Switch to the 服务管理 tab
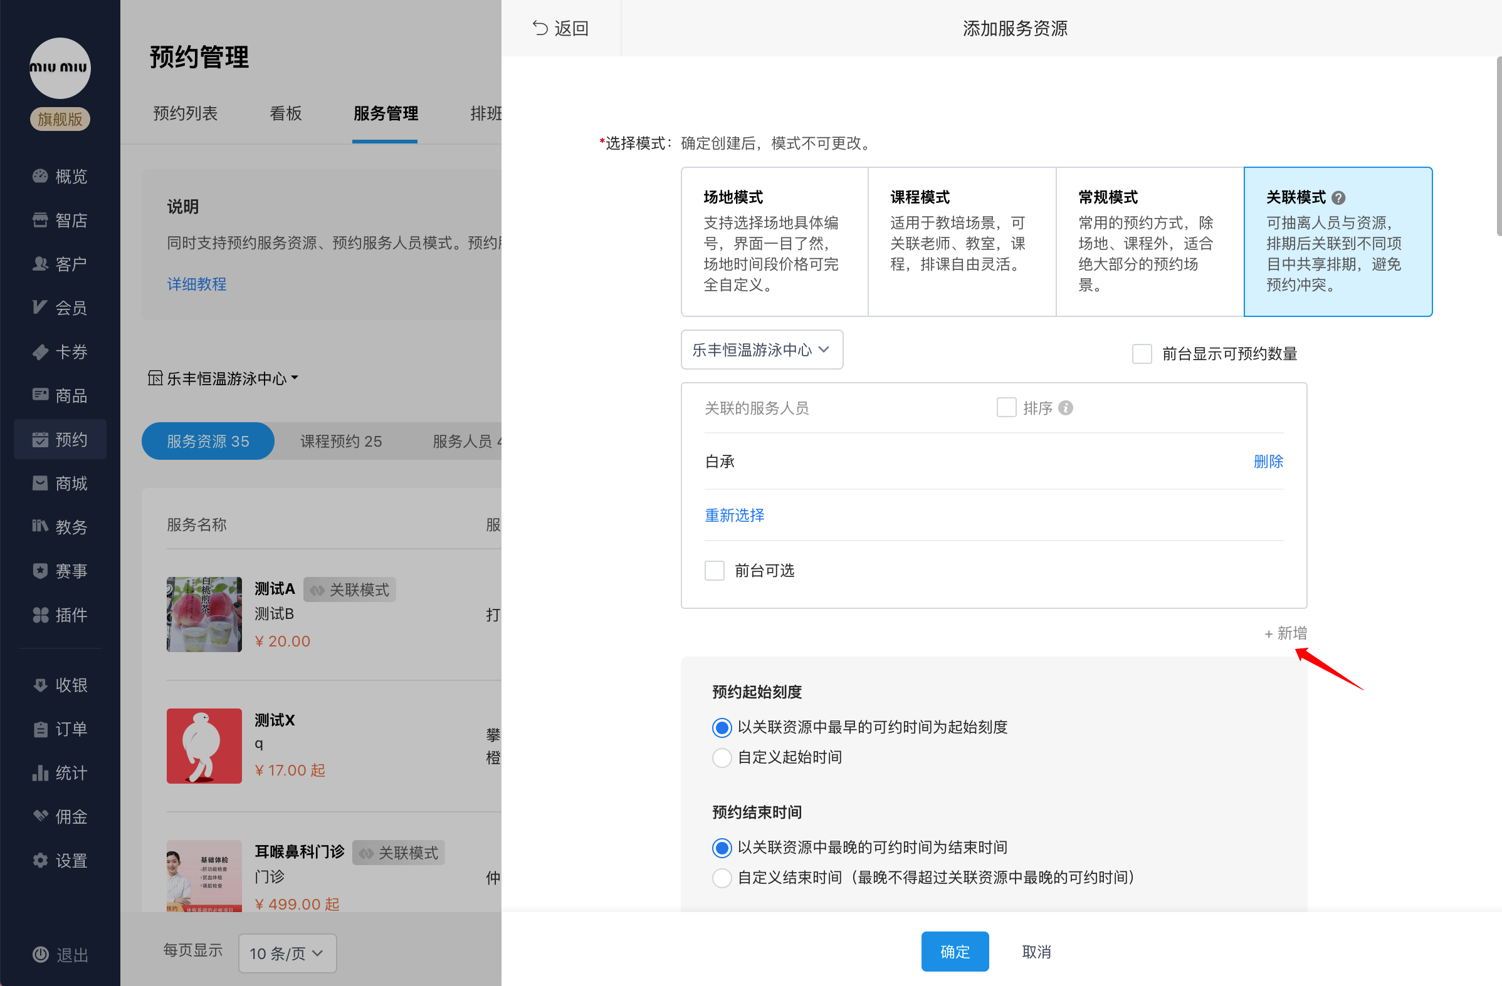The width and height of the screenshot is (1502, 986). coord(385,113)
